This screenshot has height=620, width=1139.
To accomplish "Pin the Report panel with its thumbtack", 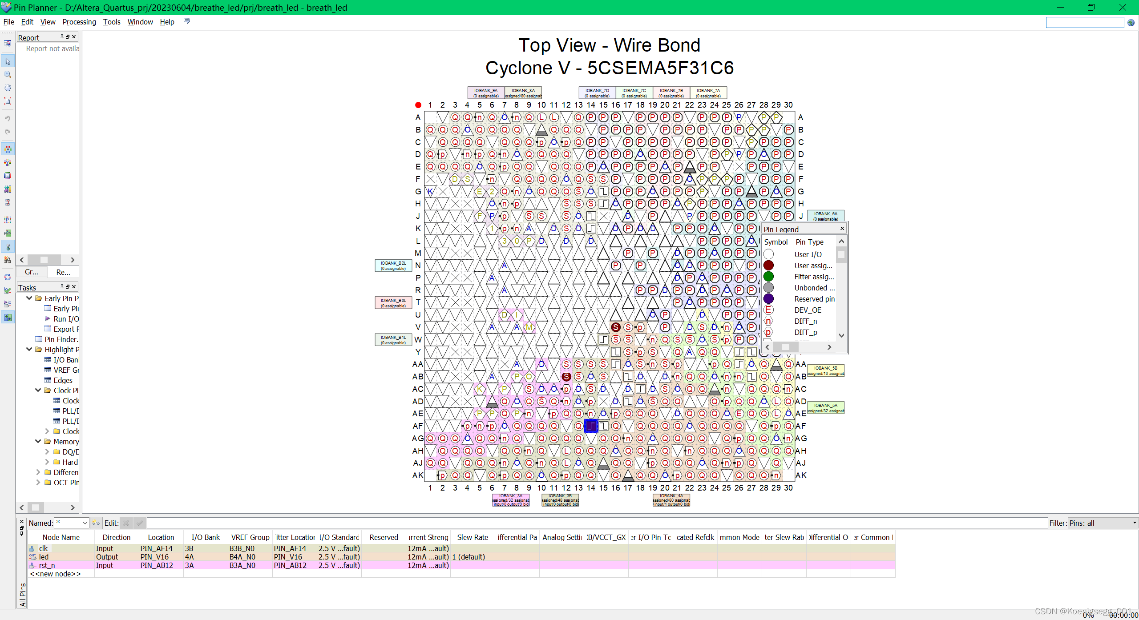I will [x=61, y=37].
